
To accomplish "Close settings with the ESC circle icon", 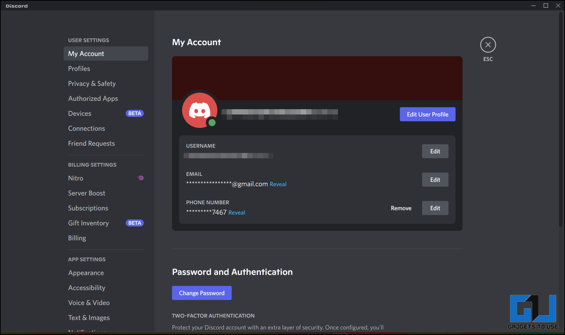I will [x=488, y=45].
